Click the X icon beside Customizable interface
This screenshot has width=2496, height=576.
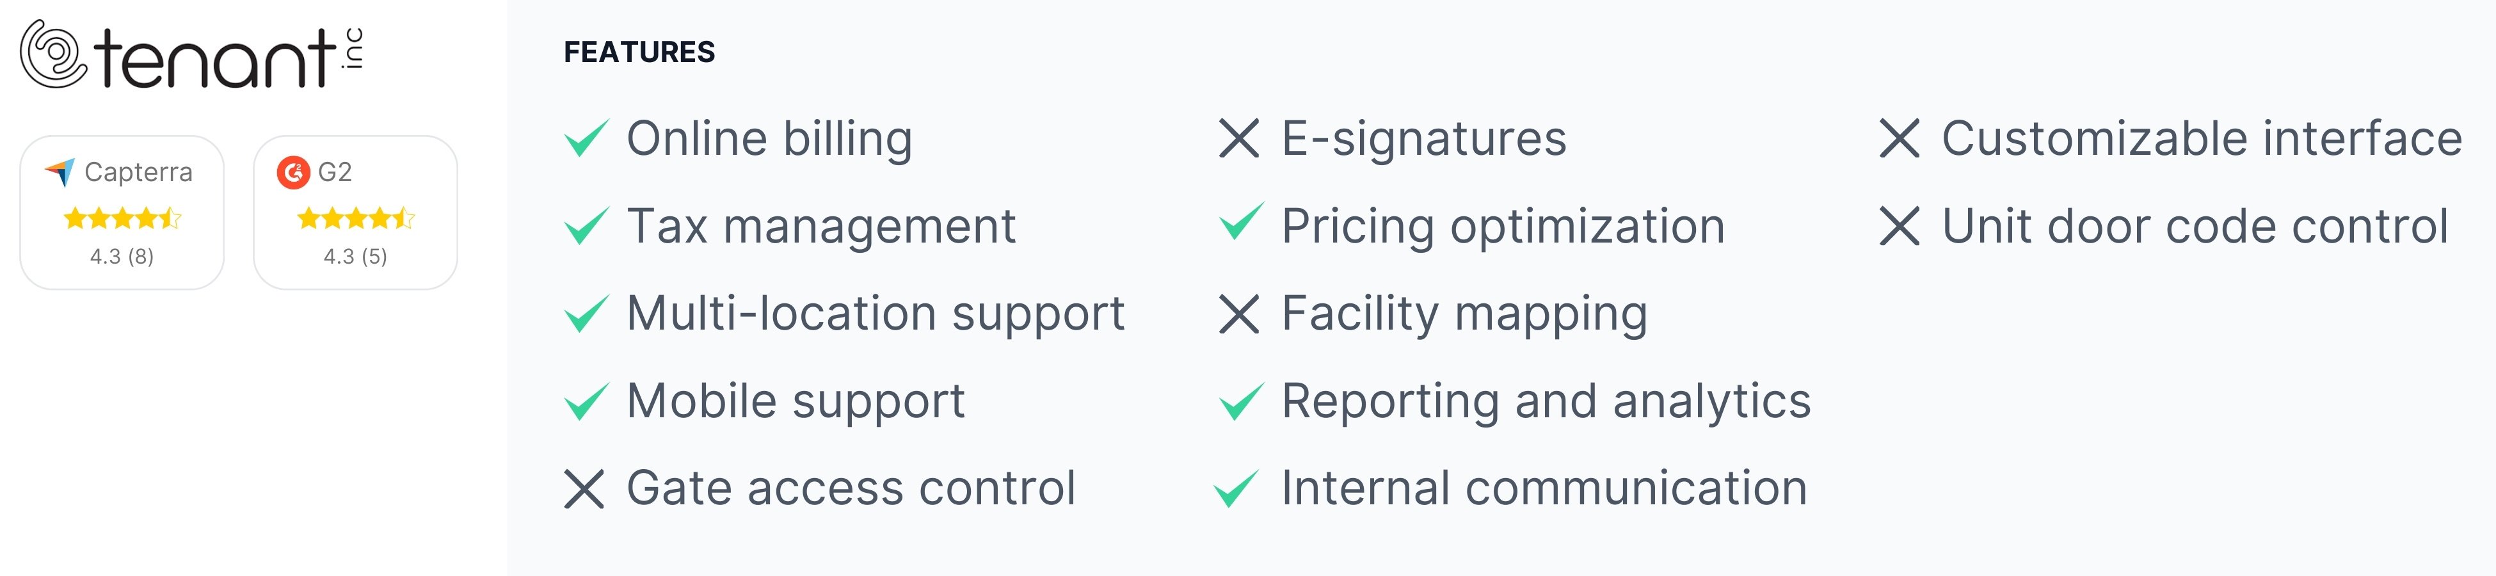1899,139
